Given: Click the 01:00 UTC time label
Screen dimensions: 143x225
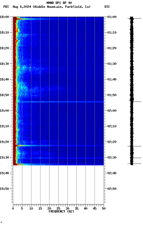Looking at the screenshot, I should point(112,17).
